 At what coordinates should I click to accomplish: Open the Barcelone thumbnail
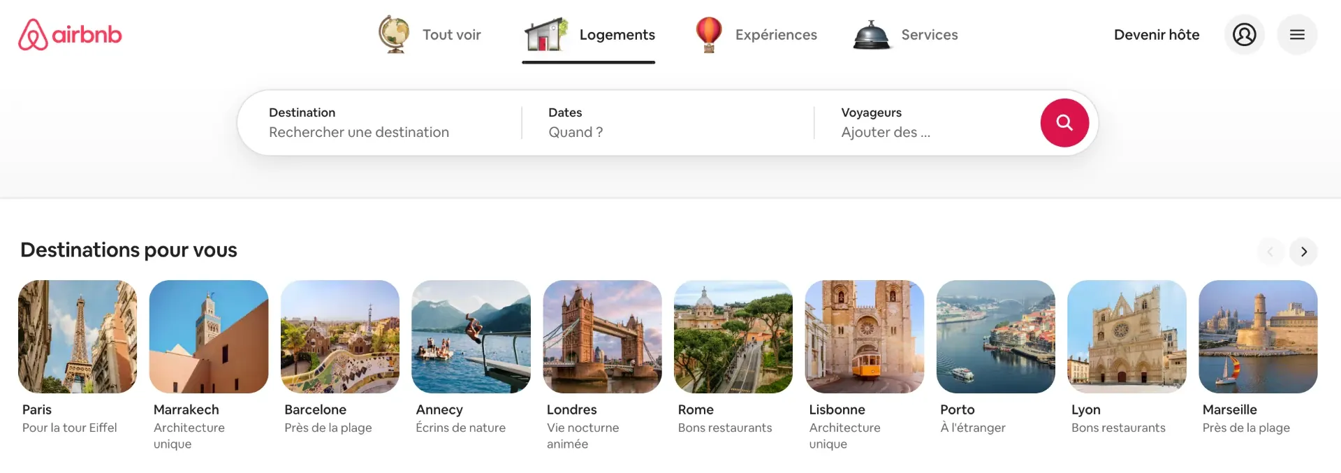pos(340,337)
